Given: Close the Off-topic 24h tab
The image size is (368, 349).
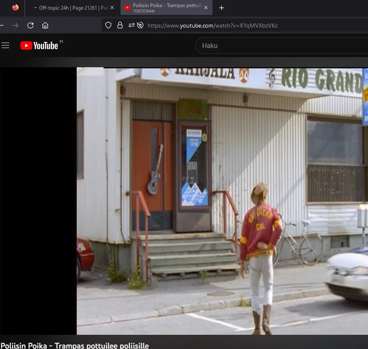Looking at the screenshot, I should click(112, 8).
